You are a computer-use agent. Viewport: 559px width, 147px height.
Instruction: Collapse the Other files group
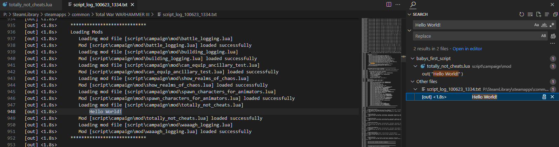[413, 81]
